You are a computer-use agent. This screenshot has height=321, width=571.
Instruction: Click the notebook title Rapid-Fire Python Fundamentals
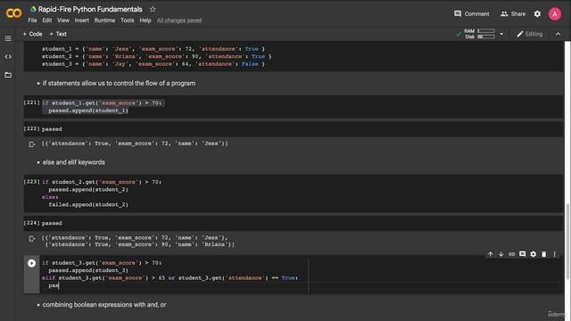tap(90, 9)
